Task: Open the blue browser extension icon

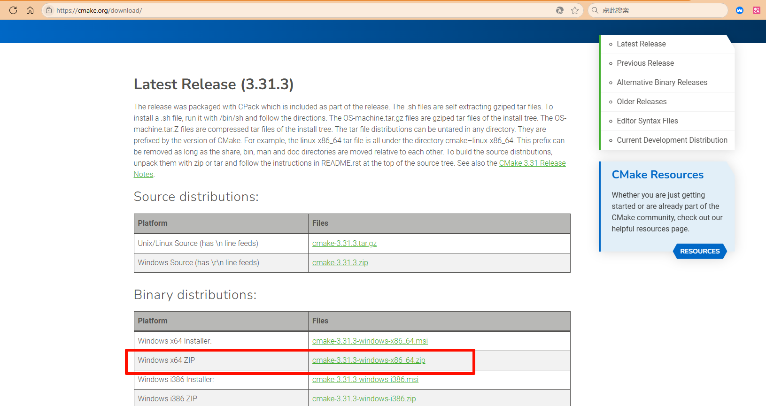Action: [x=740, y=10]
